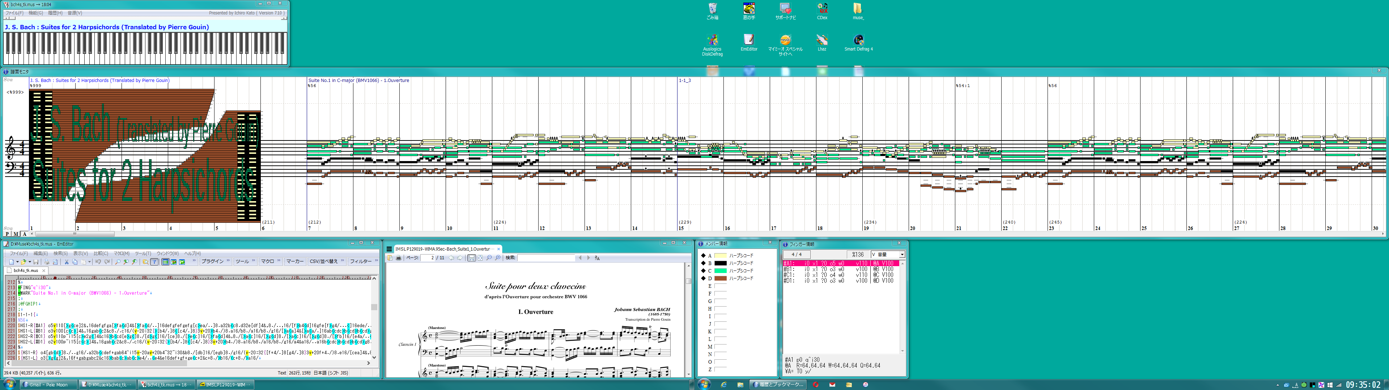This screenshot has width=1389, height=390.
Task: Click the PDF page number field
Action: pyautogui.click(x=428, y=258)
